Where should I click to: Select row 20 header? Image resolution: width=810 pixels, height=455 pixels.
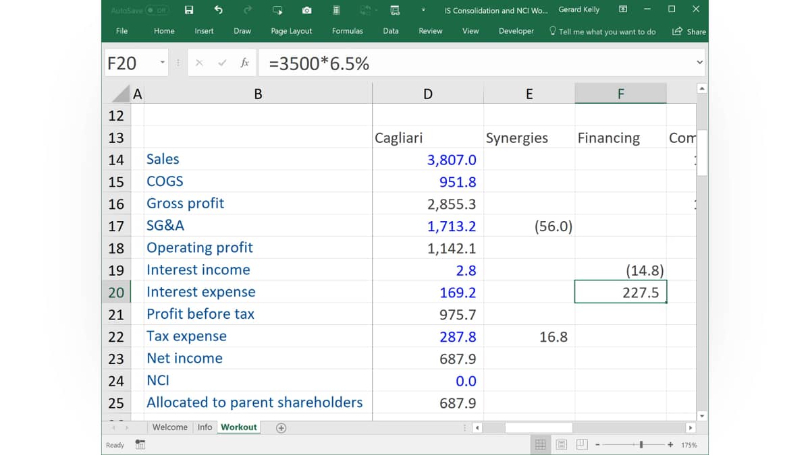click(116, 293)
